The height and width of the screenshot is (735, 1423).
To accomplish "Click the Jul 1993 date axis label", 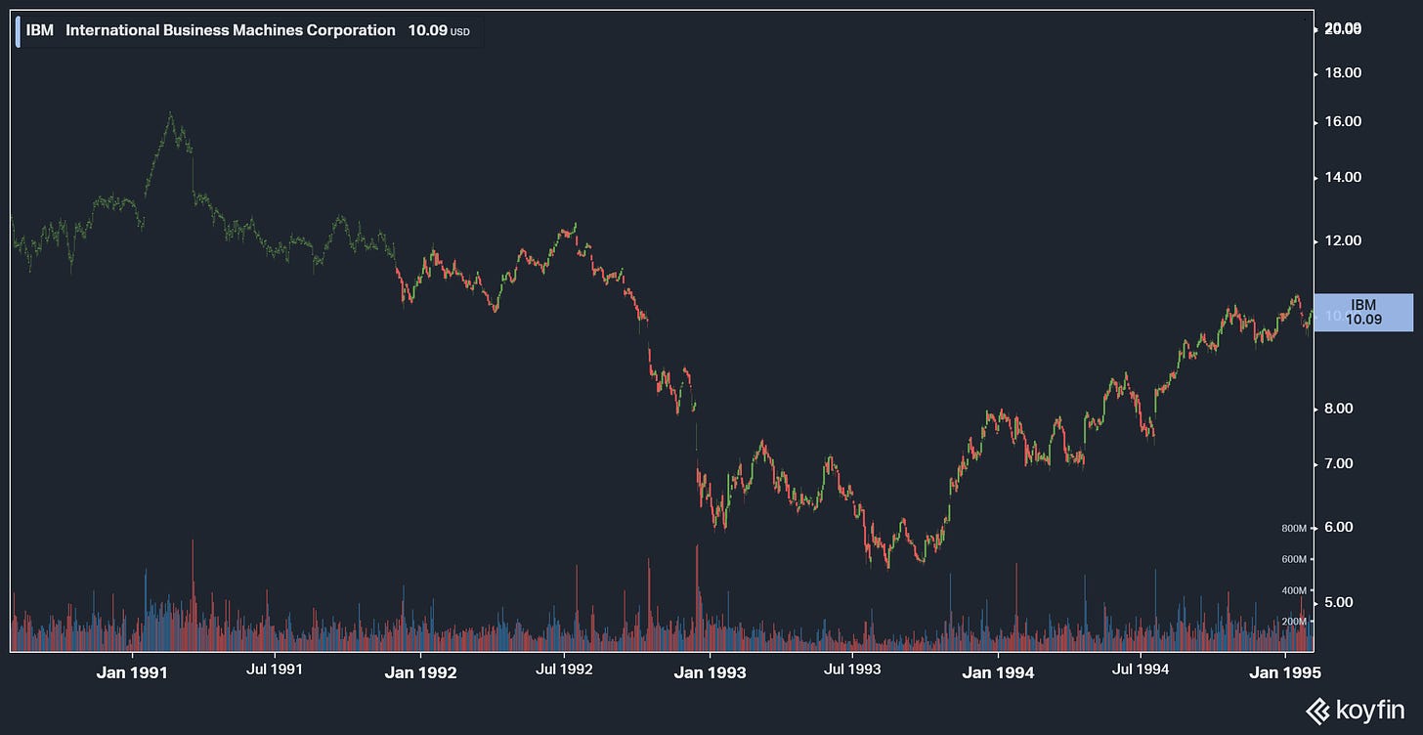I will [852, 670].
